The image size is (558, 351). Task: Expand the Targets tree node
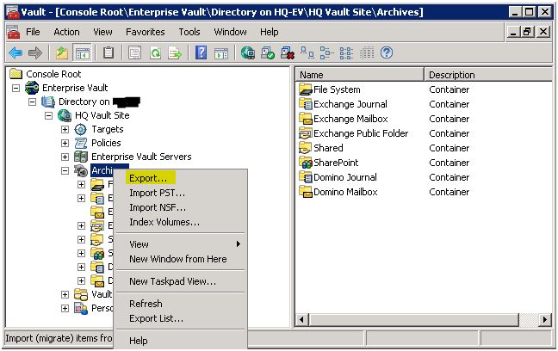coord(65,129)
